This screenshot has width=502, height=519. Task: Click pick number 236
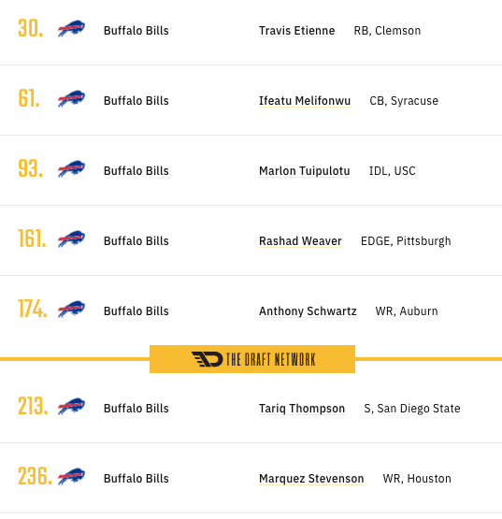point(35,476)
